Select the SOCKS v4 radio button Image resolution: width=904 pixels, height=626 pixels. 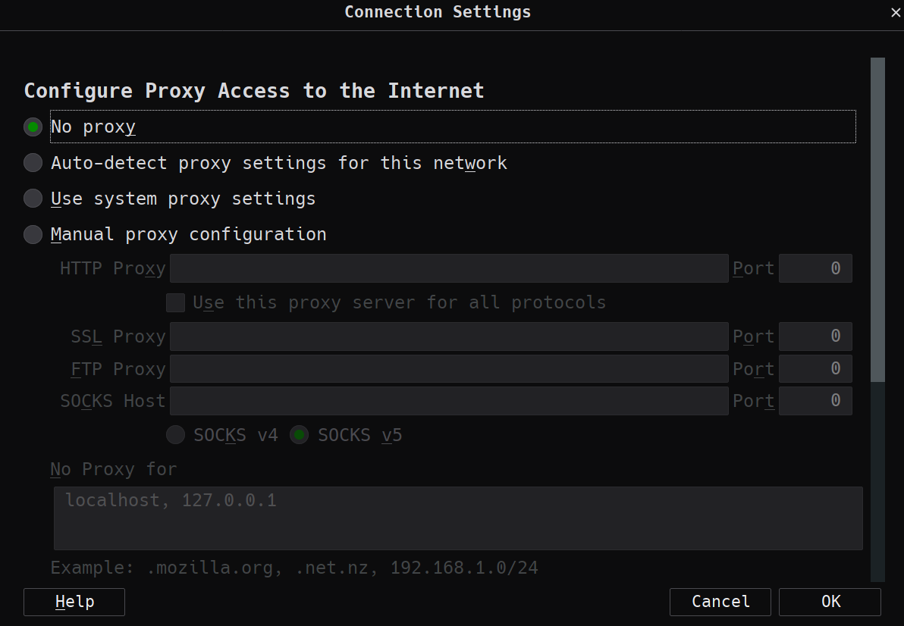tap(175, 435)
